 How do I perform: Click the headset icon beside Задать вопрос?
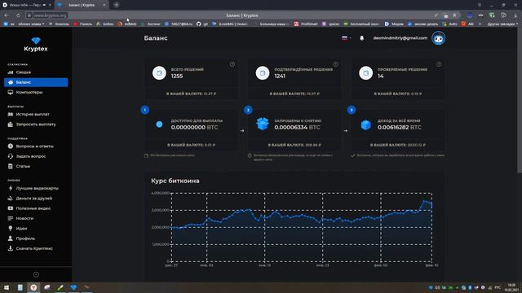[11, 156]
